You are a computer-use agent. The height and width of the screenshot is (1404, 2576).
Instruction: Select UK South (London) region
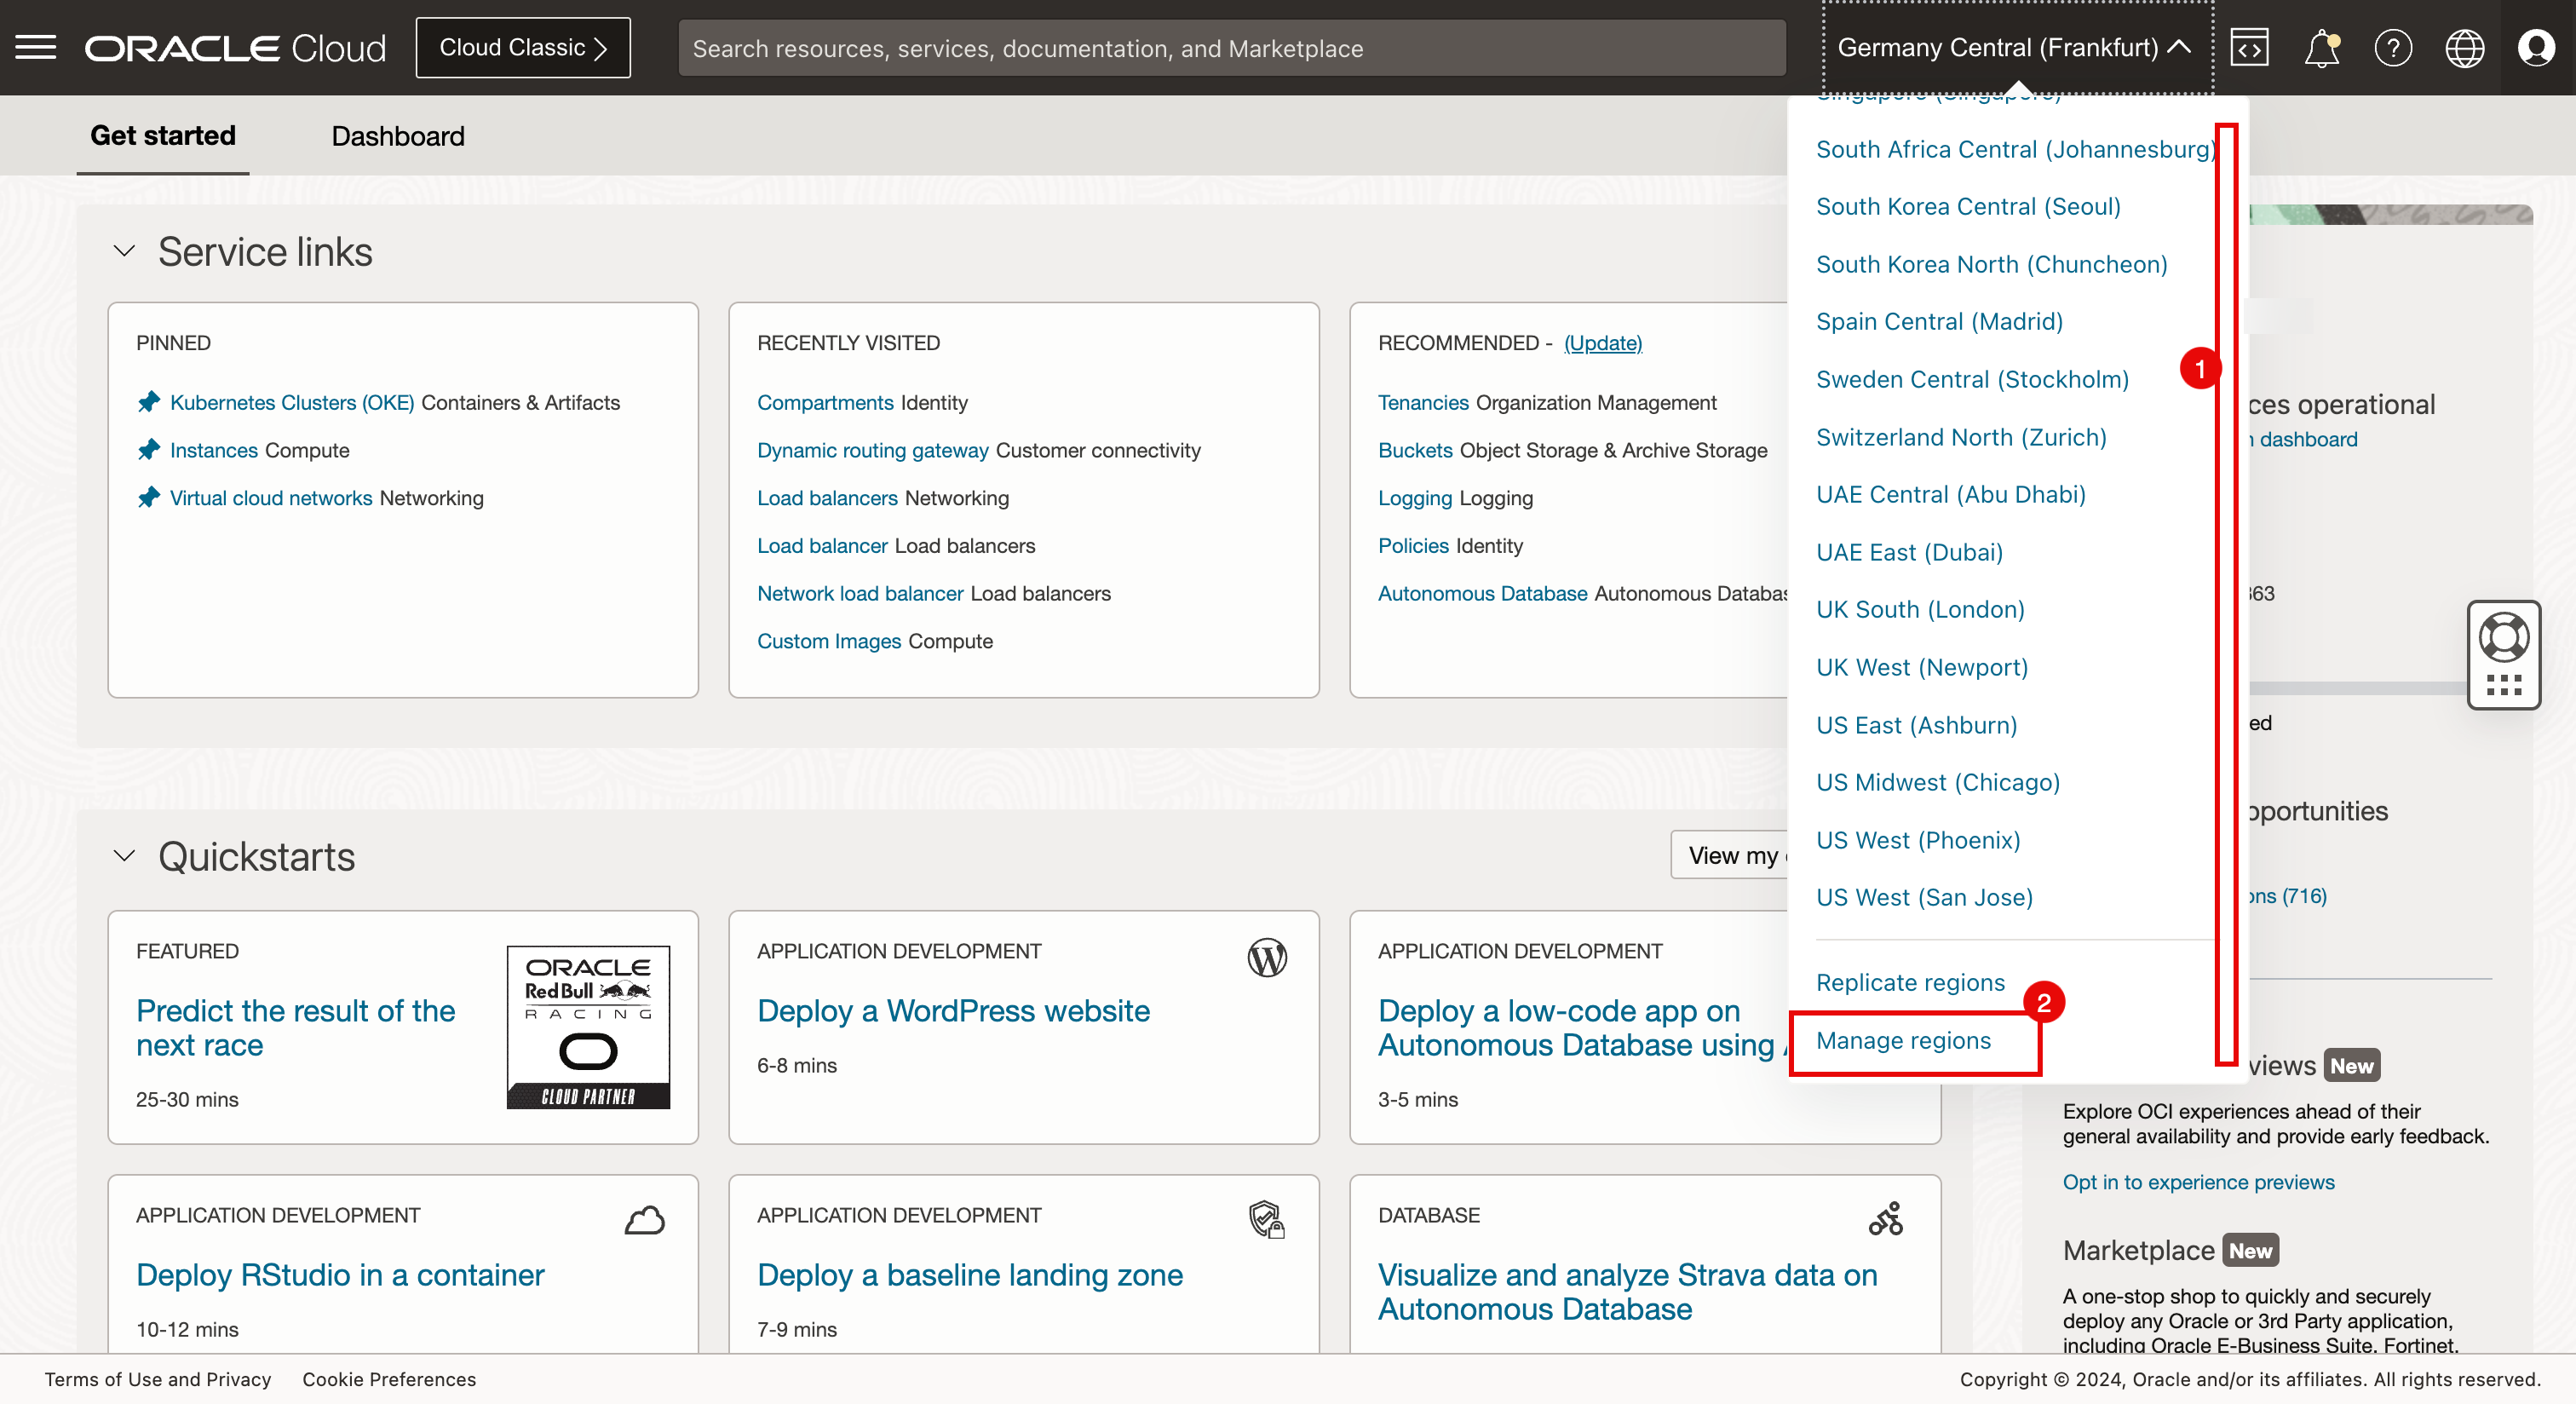[1919, 609]
